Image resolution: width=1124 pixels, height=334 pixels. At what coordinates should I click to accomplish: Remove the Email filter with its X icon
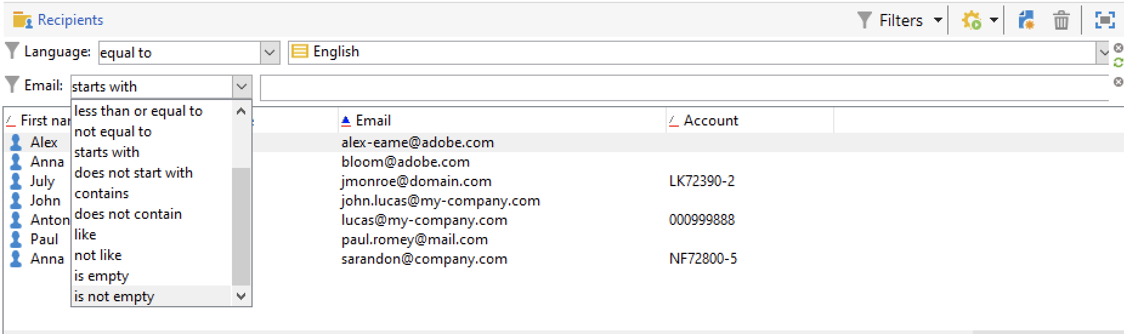1118,82
